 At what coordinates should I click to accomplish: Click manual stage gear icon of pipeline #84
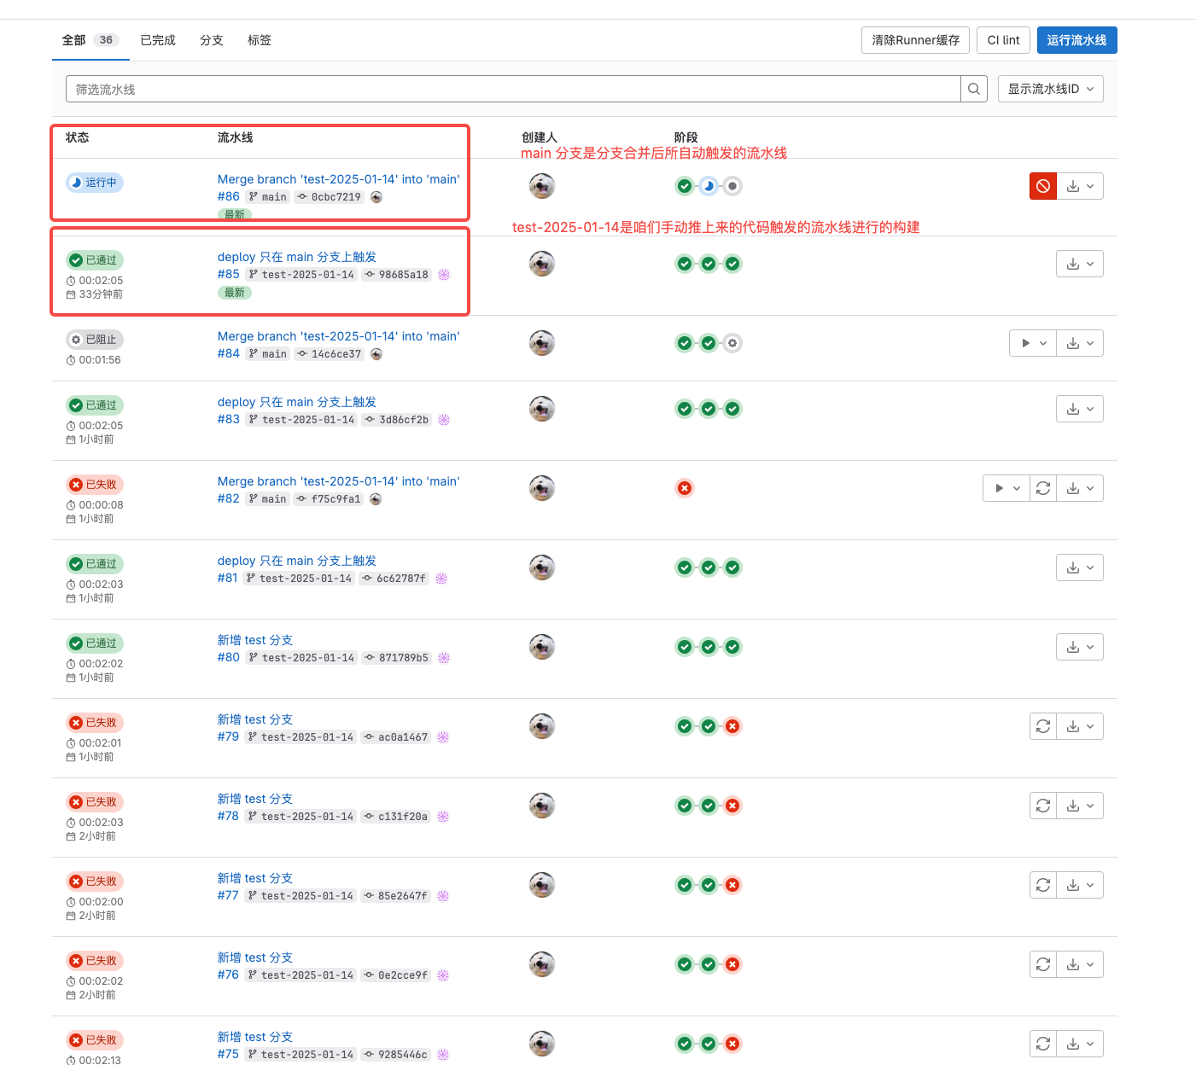(732, 343)
